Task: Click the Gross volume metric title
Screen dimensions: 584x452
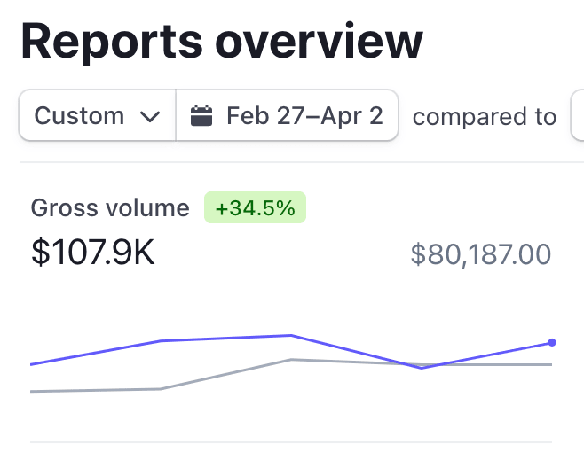Action: pyautogui.click(x=110, y=208)
